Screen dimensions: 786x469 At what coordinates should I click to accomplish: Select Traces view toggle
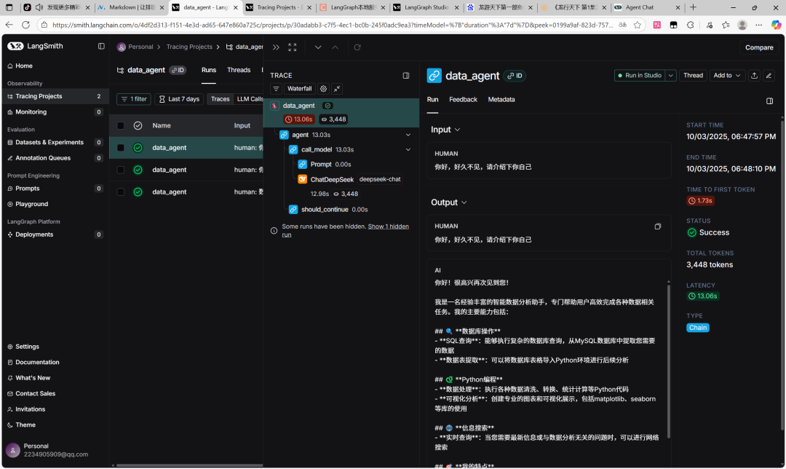click(220, 99)
